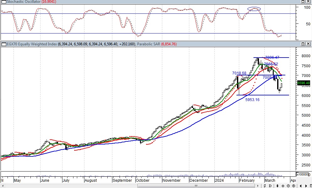Maximize the Stochastic Oscillator pane
This screenshot has height=188, width=312.
(303, 1)
